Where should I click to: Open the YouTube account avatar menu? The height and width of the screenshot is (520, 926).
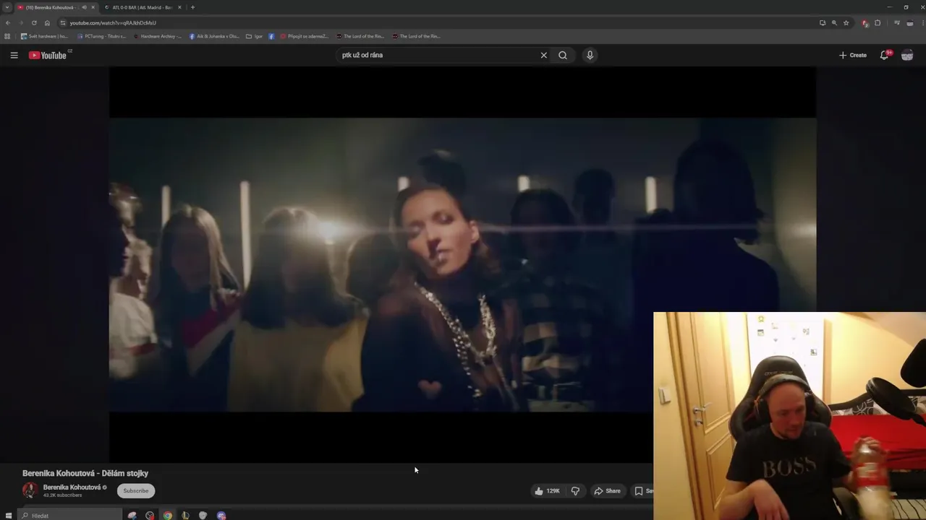(x=907, y=55)
